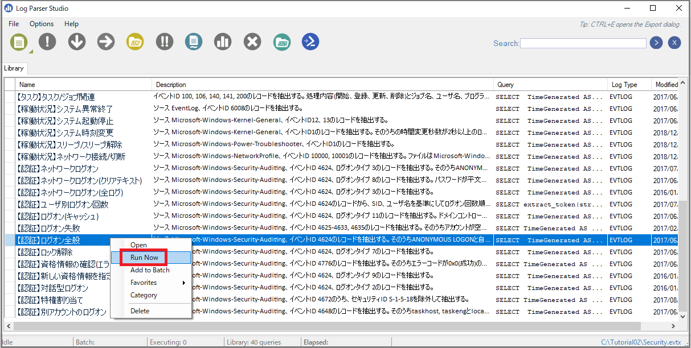Click the right arrow toolbar icon
This screenshot has height=348, width=691.
106,42
